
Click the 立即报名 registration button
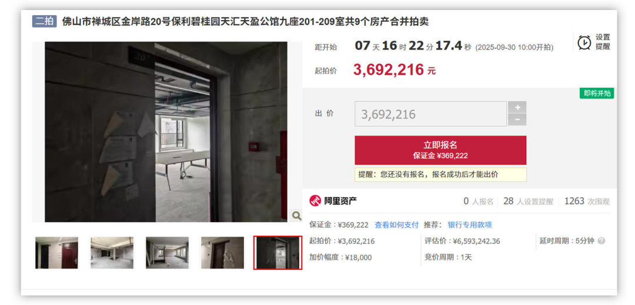coord(440,150)
